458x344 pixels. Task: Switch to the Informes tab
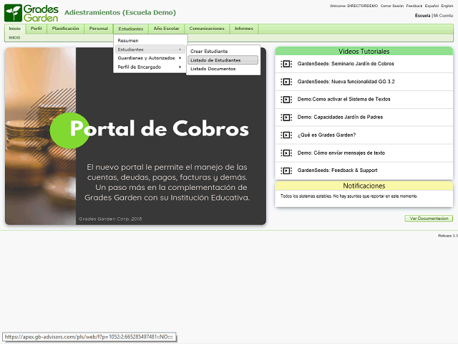coord(244,29)
